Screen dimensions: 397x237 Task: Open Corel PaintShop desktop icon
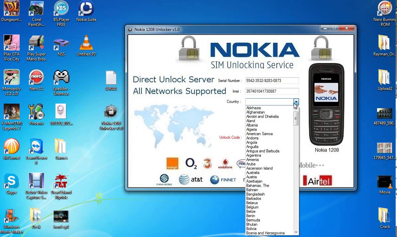pyautogui.click(x=36, y=14)
